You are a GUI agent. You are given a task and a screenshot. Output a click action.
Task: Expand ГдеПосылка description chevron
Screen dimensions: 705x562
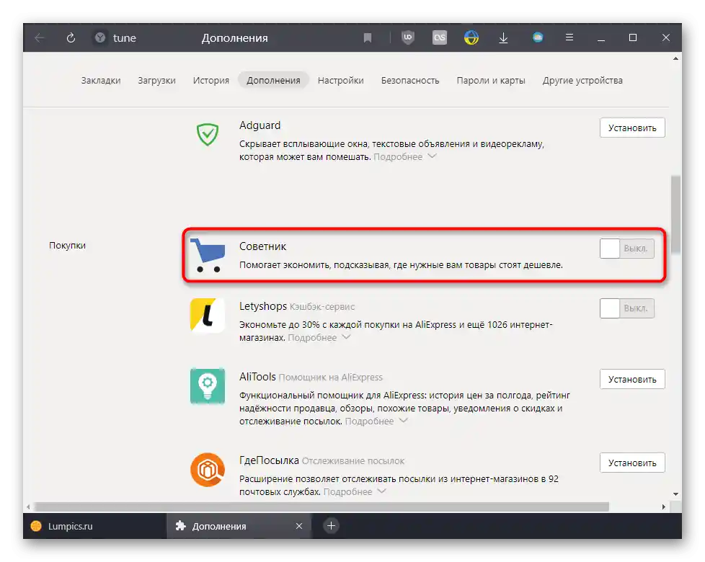coord(382,491)
